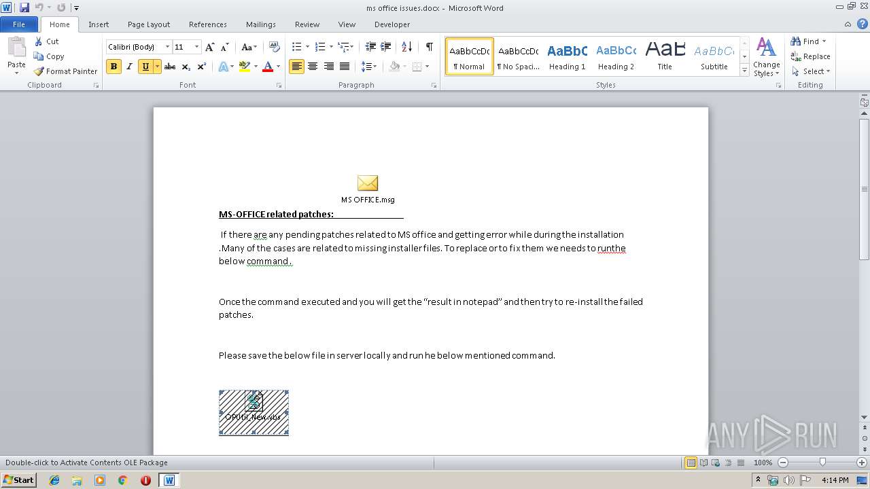The width and height of the screenshot is (870, 489).
Task: Switch to Full Screen Reading view
Action: tap(703, 463)
